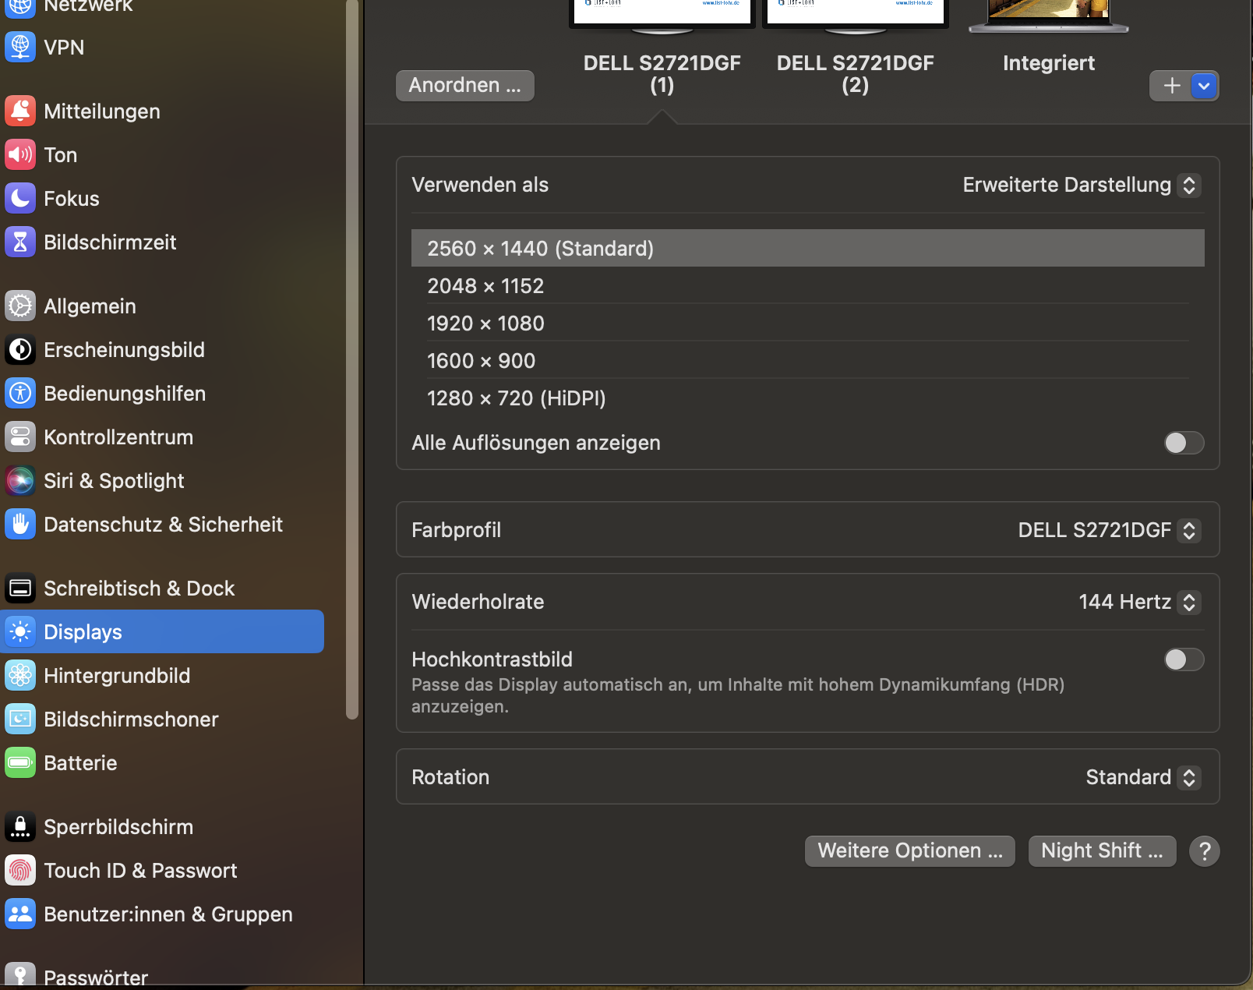Click the Erscheinungsbild icon
Screen dimensions: 1253x990
coord(20,349)
